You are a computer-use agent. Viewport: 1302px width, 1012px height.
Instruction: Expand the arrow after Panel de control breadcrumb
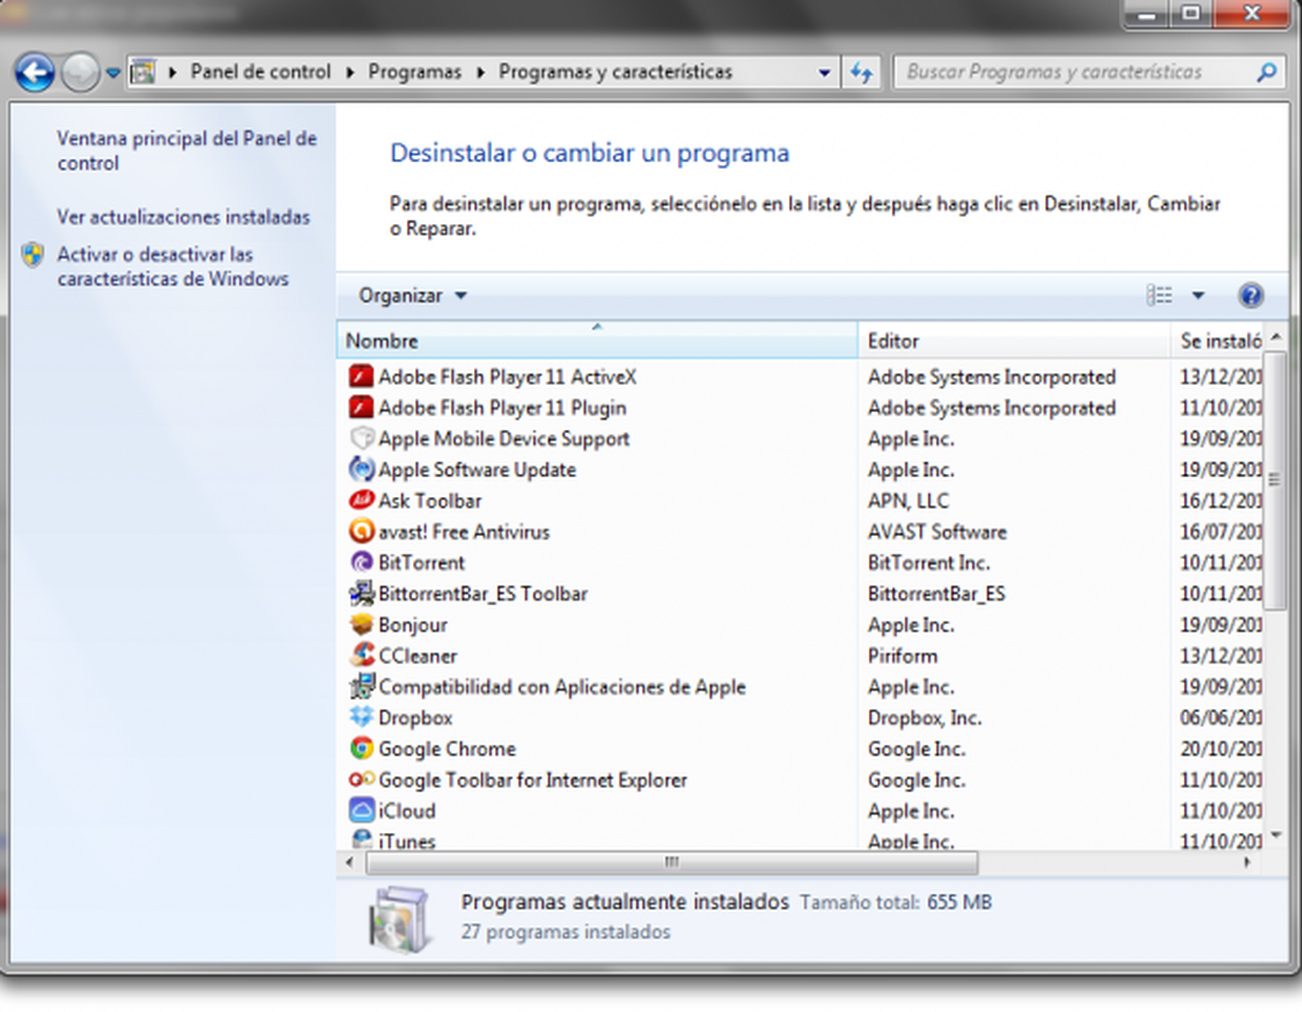pos(351,73)
